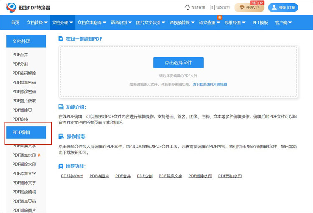Screen dimensions: 313x213
Task: Click the 新 badge above 论文查重
Action: pyautogui.click(x=220, y=18)
